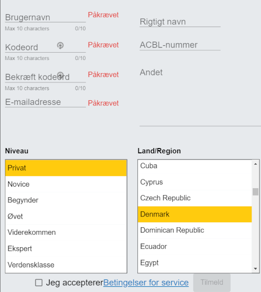Choose Novice skill level

(66, 184)
